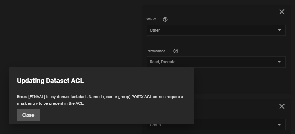
Task: Close the Updating Dataset ACL error dialog
Action: pos(28,115)
